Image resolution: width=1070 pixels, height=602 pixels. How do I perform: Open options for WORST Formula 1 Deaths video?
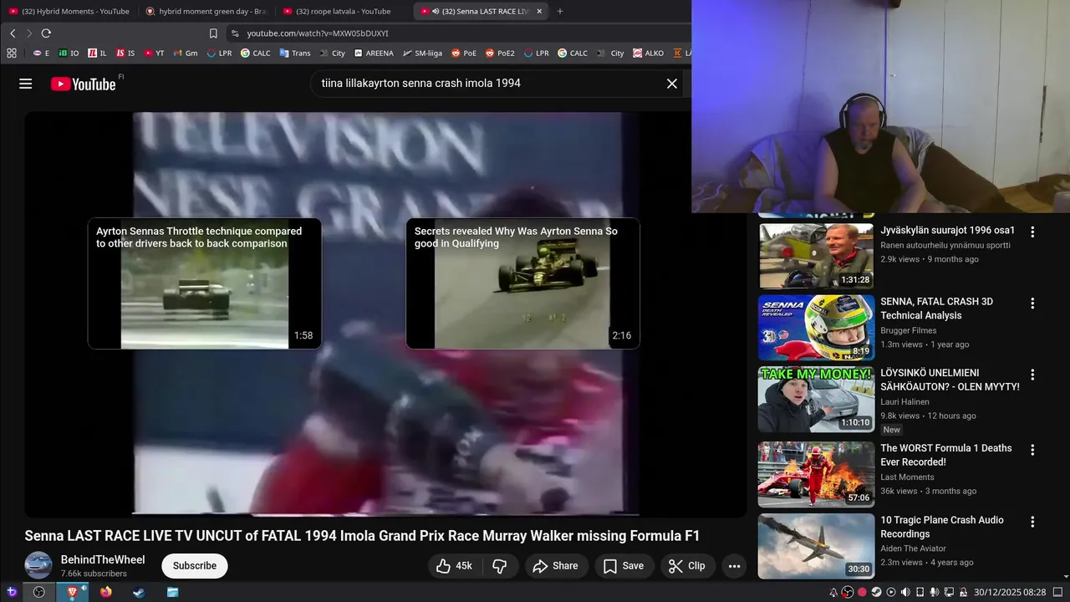click(x=1032, y=450)
